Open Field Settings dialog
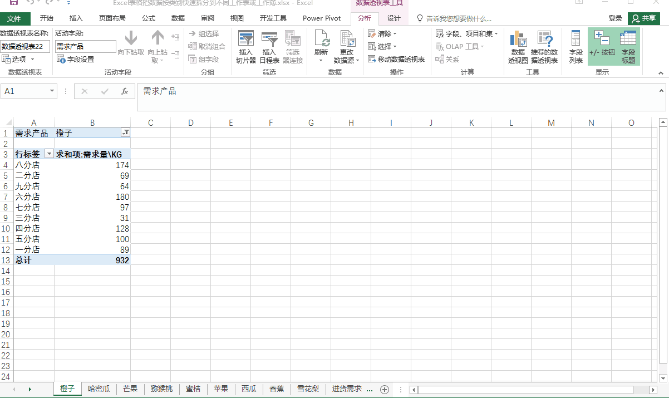 click(x=76, y=59)
